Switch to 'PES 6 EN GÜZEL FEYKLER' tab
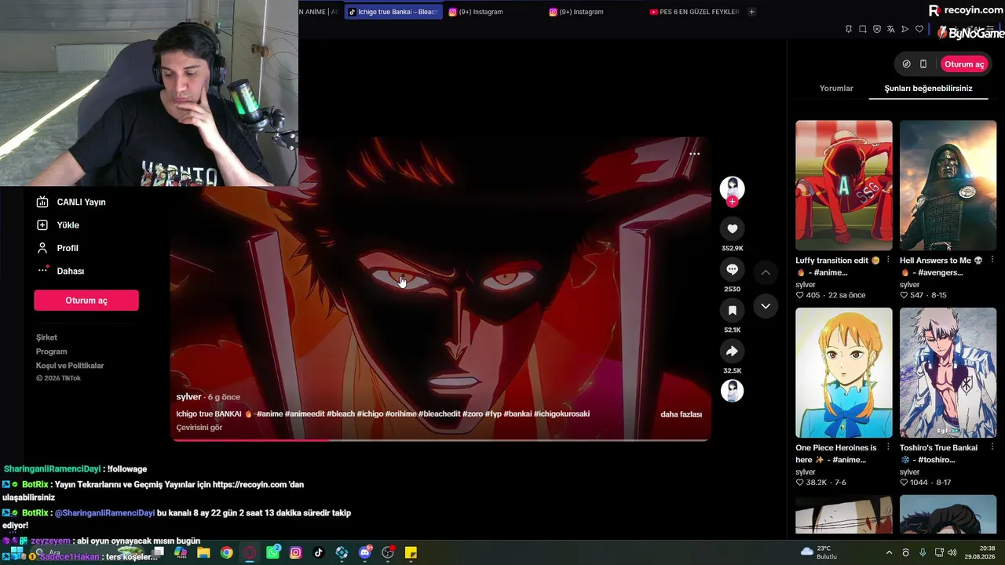 click(x=694, y=12)
